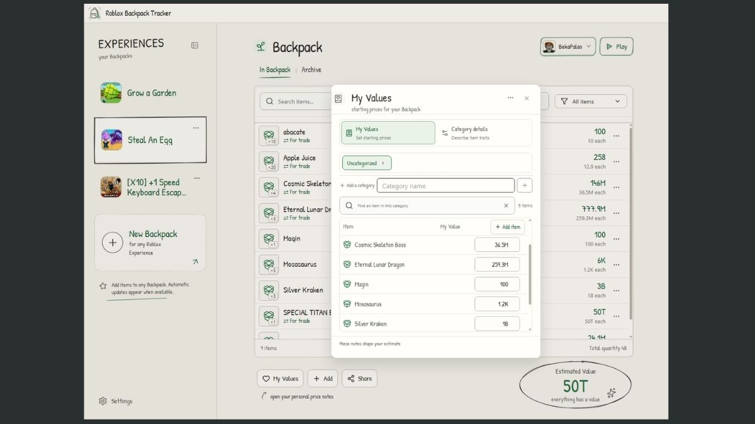Open options for +1 Speed Keyboard Escape
The image size is (755, 424).
pyautogui.click(x=197, y=178)
